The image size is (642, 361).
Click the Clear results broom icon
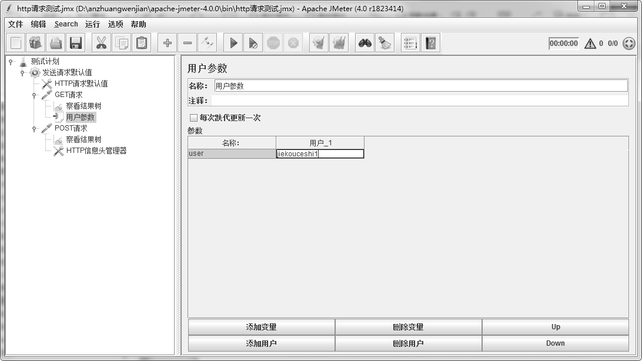point(319,43)
